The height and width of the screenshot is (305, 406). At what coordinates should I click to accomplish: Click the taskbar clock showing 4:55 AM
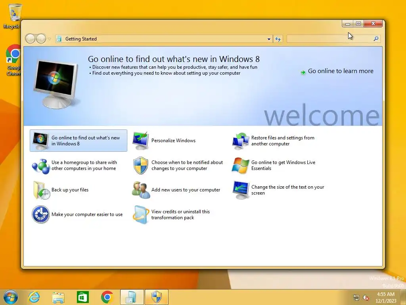[386, 297]
